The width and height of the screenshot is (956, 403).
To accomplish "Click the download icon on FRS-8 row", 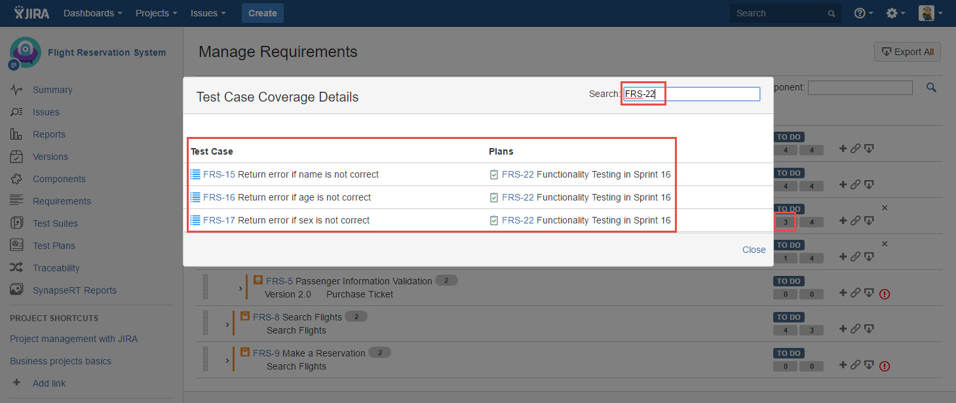I will pos(868,329).
